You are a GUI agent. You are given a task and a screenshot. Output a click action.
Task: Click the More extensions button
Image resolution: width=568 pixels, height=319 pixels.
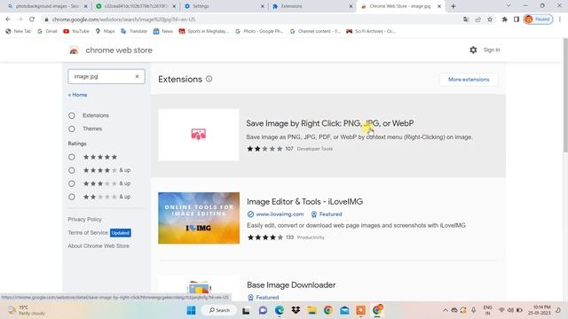pyautogui.click(x=469, y=80)
